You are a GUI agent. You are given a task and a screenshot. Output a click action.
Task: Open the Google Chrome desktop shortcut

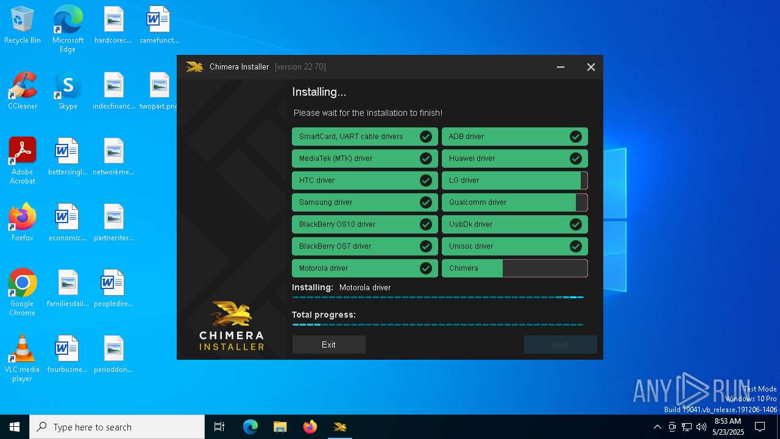tap(23, 293)
